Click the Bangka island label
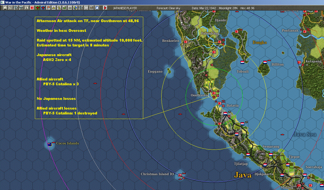324x190 pixels. (x=259, y=42)
